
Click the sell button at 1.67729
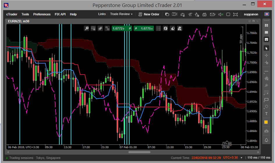[122, 28]
